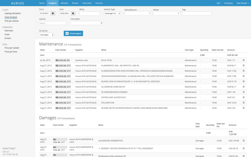The height and width of the screenshot is (157, 251).
Task: Open Damages Overview in sidebar
Action: point(9,31)
